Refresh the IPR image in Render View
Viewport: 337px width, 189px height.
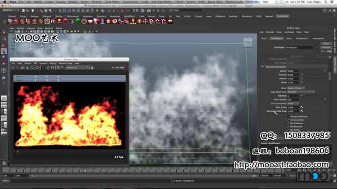(x=32, y=68)
